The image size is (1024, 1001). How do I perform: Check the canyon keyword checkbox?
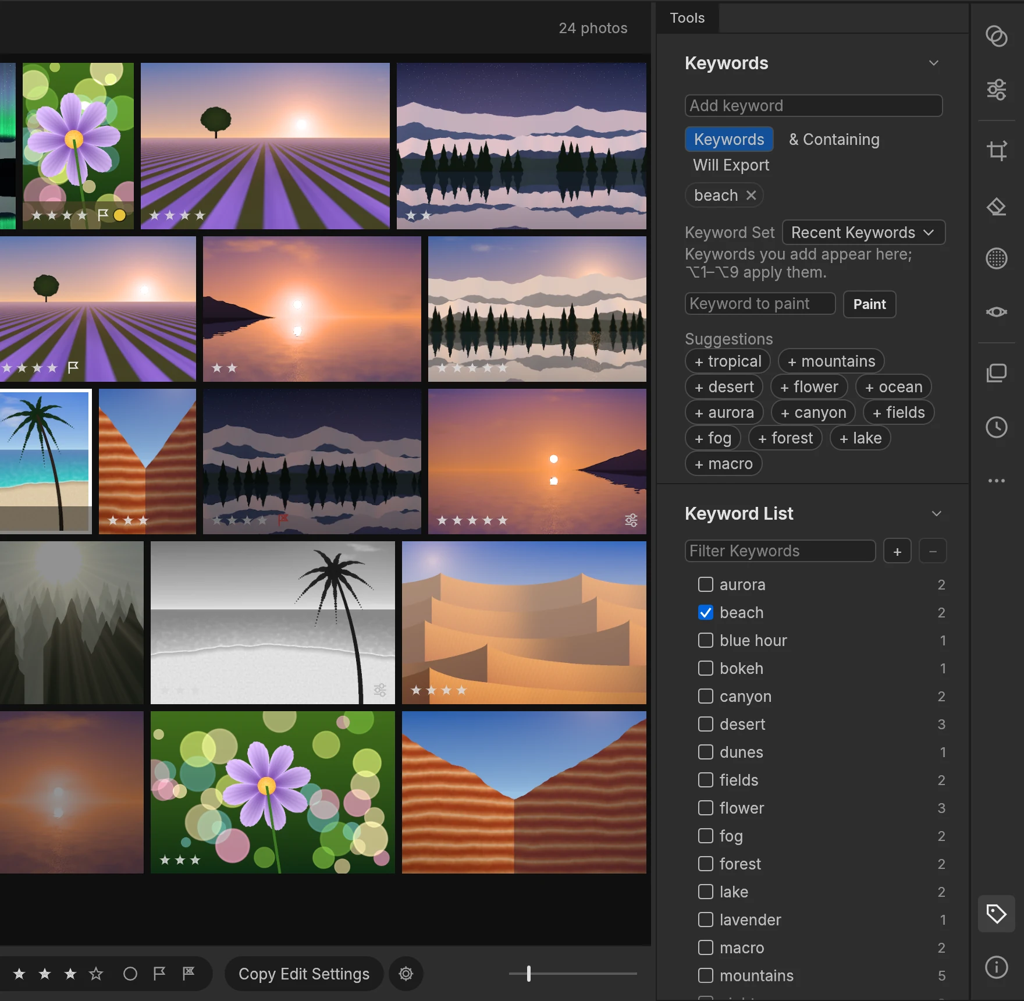[x=705, y=696]
